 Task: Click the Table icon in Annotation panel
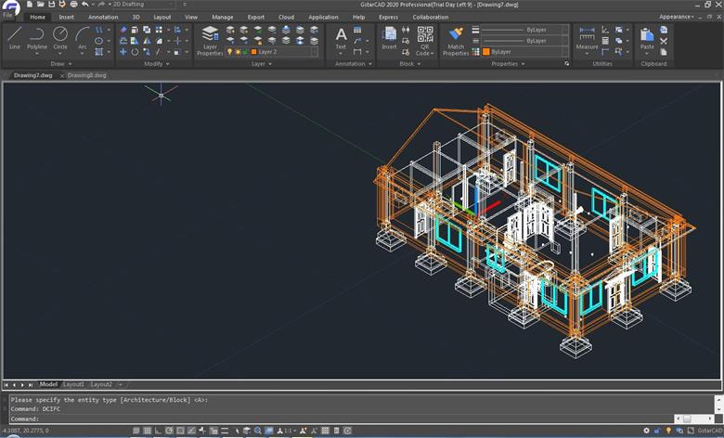[x=357, y=30]
